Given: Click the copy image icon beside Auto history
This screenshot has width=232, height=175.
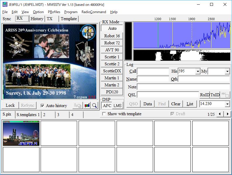Looking at the screenshot, I should [77, 106].
